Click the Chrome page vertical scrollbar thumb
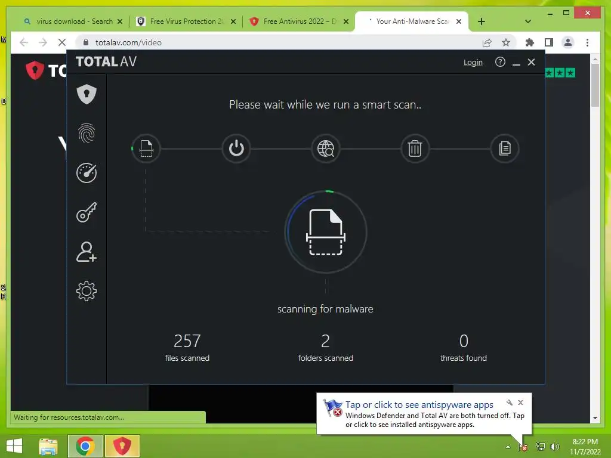 coord(595,85)
